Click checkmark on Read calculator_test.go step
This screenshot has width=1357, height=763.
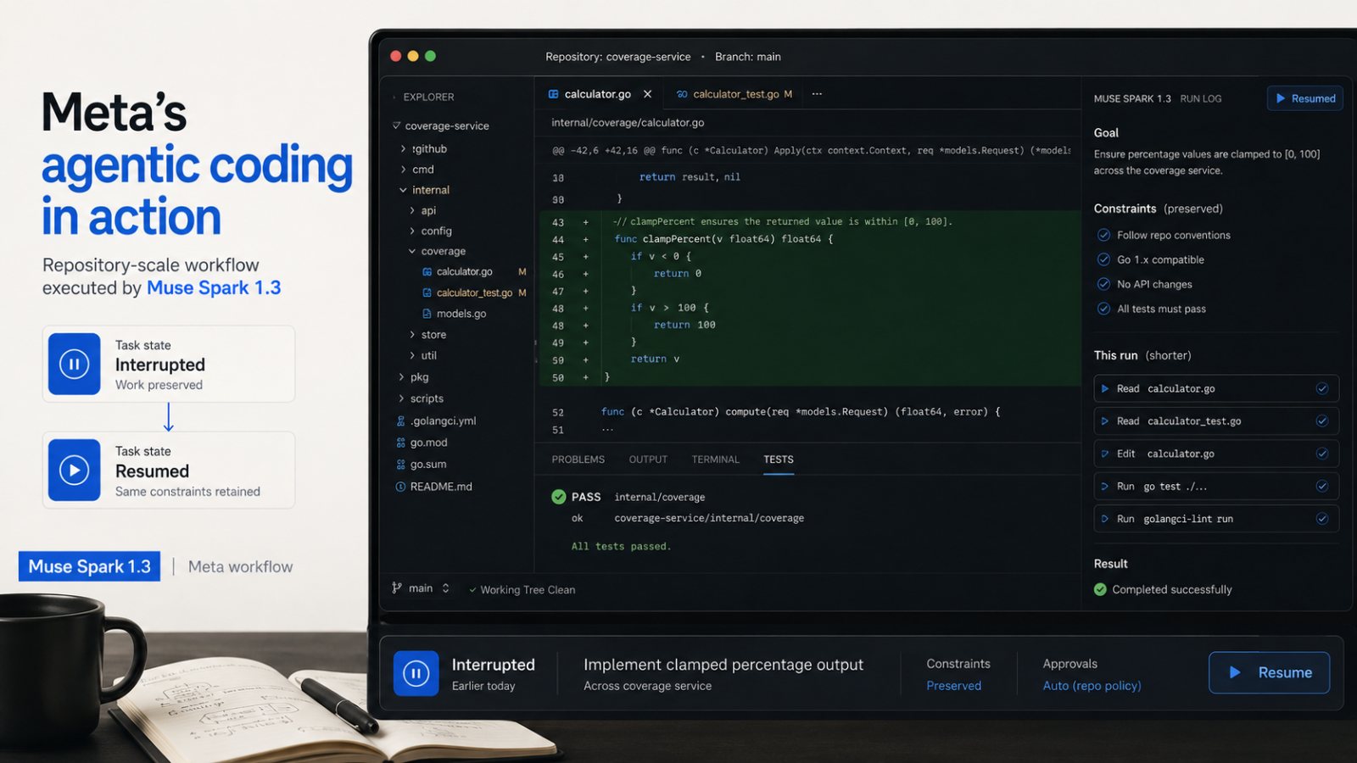tap(1321, 420)
